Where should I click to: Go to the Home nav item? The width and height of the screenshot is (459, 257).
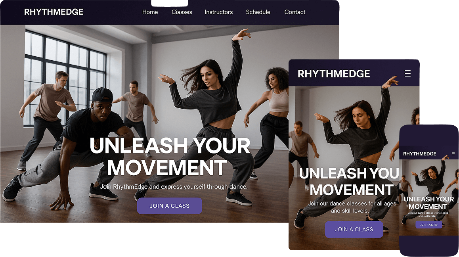(150, 12)
